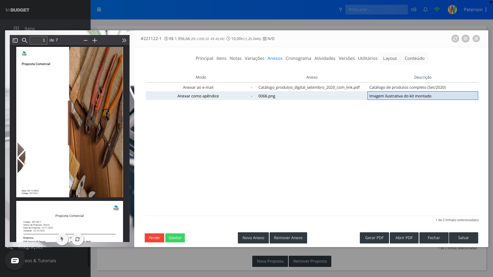493x277 pixels.
Task: Click the second PDF page Proposta Comercial
Action: tap(70, 221)
